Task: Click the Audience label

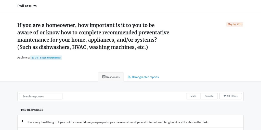Action: coord(23,58)
